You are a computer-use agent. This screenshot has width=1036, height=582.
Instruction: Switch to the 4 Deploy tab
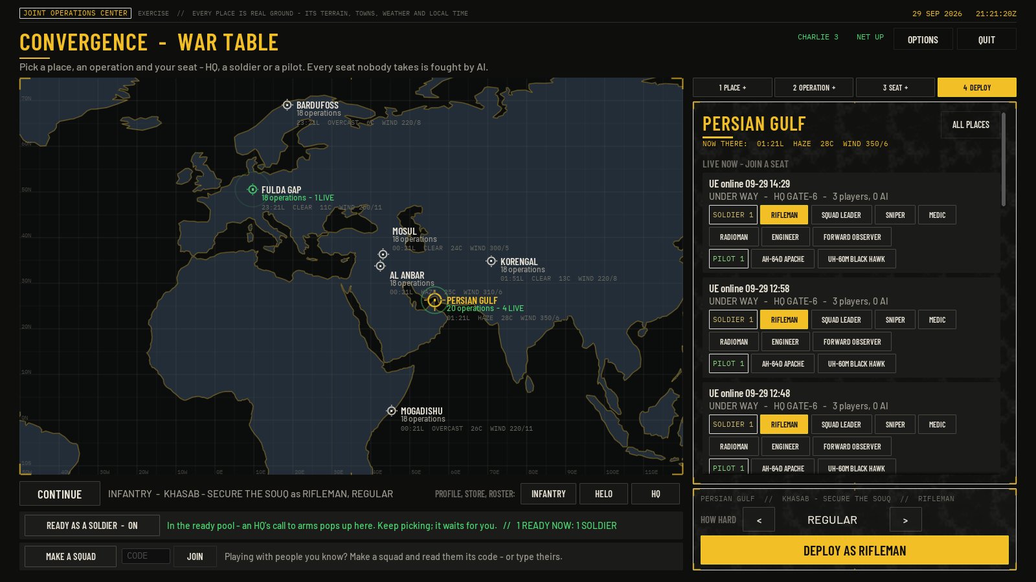[x=977, y=87]
